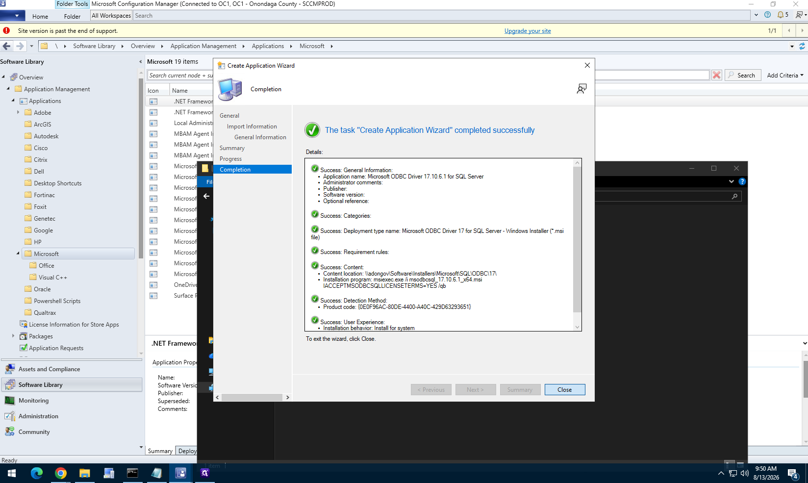Open Application Requests node
This screenshot has width=808, height=483.
coord(56,348)
